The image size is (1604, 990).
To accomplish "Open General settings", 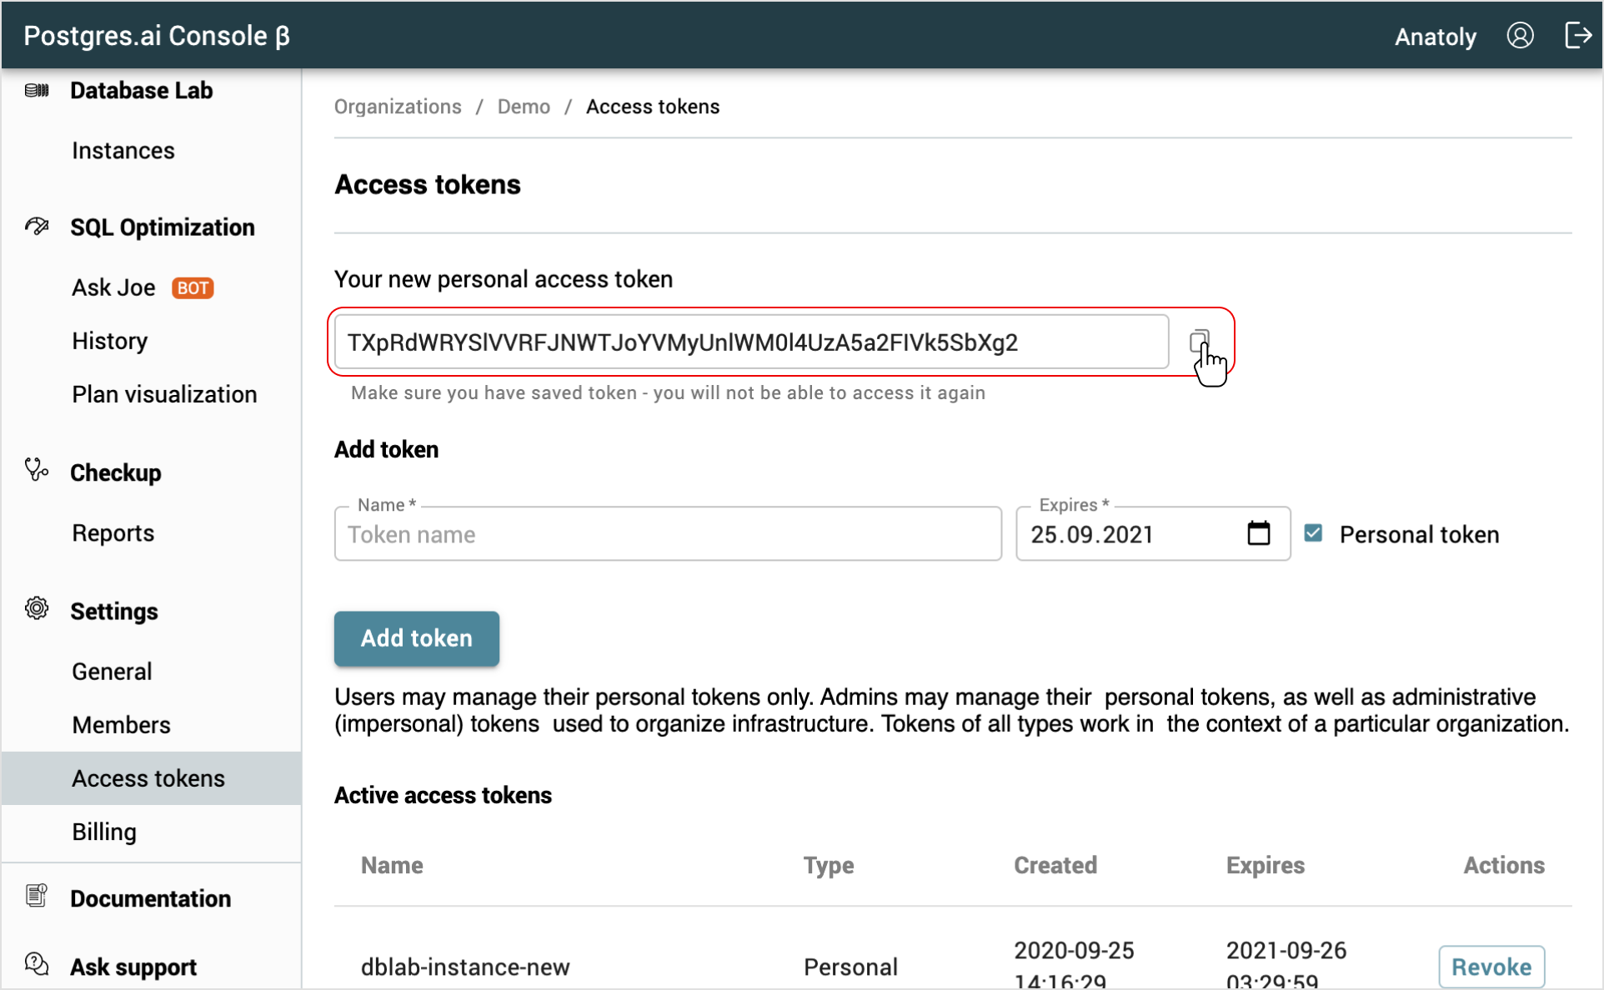I will click(x=112, y=672).
